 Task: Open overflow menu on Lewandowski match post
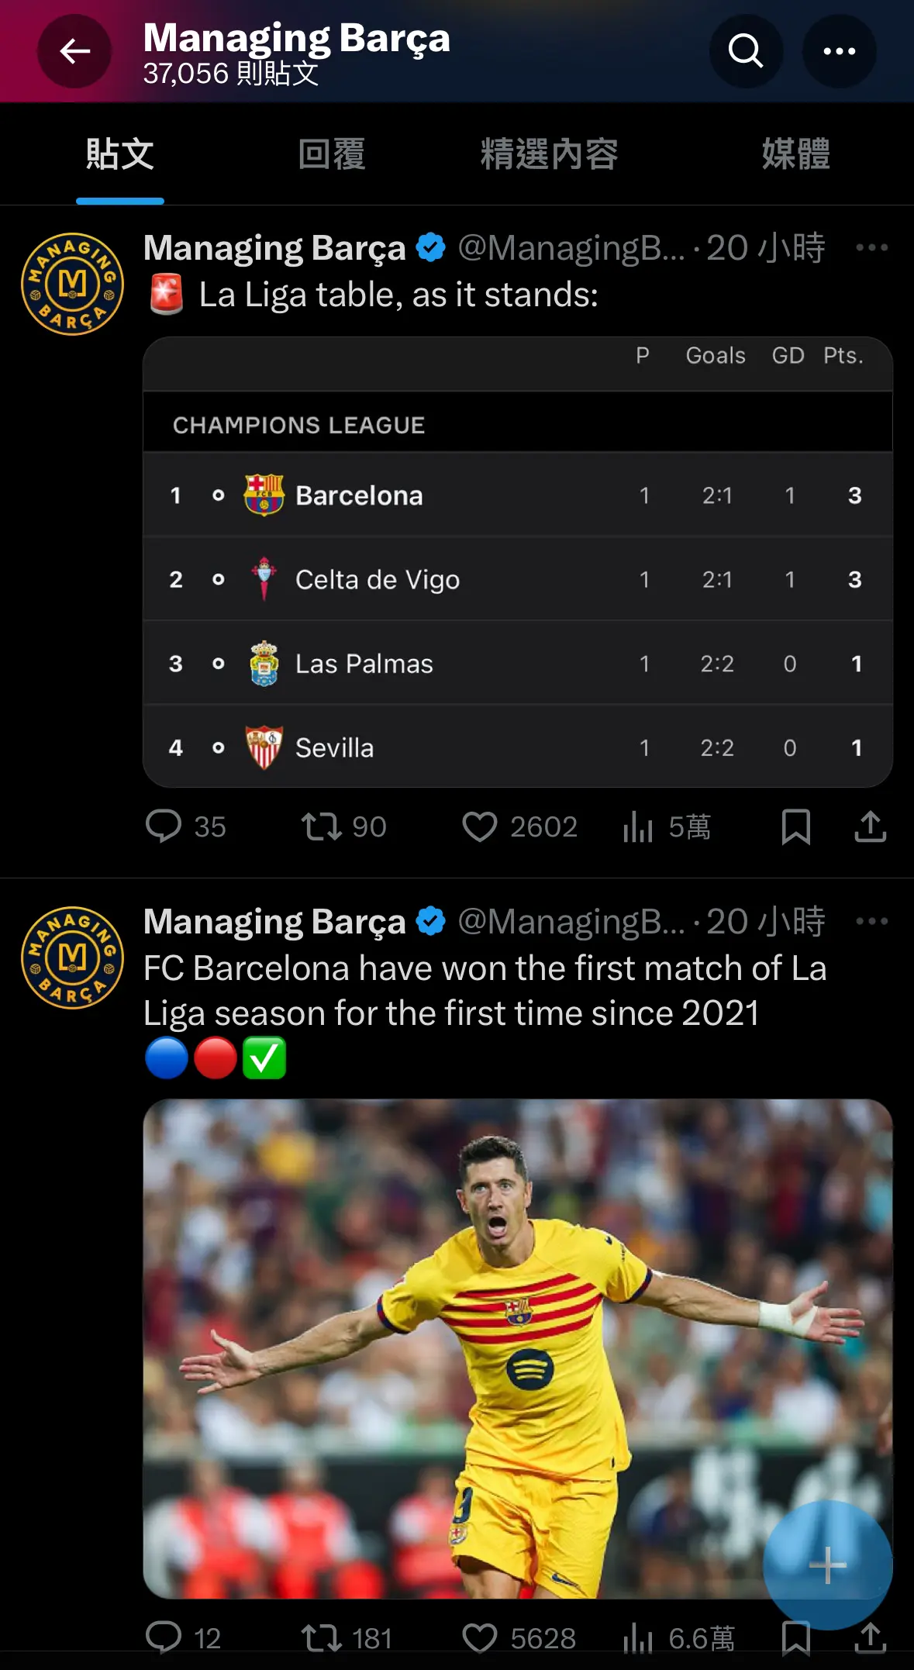(871, 922)
